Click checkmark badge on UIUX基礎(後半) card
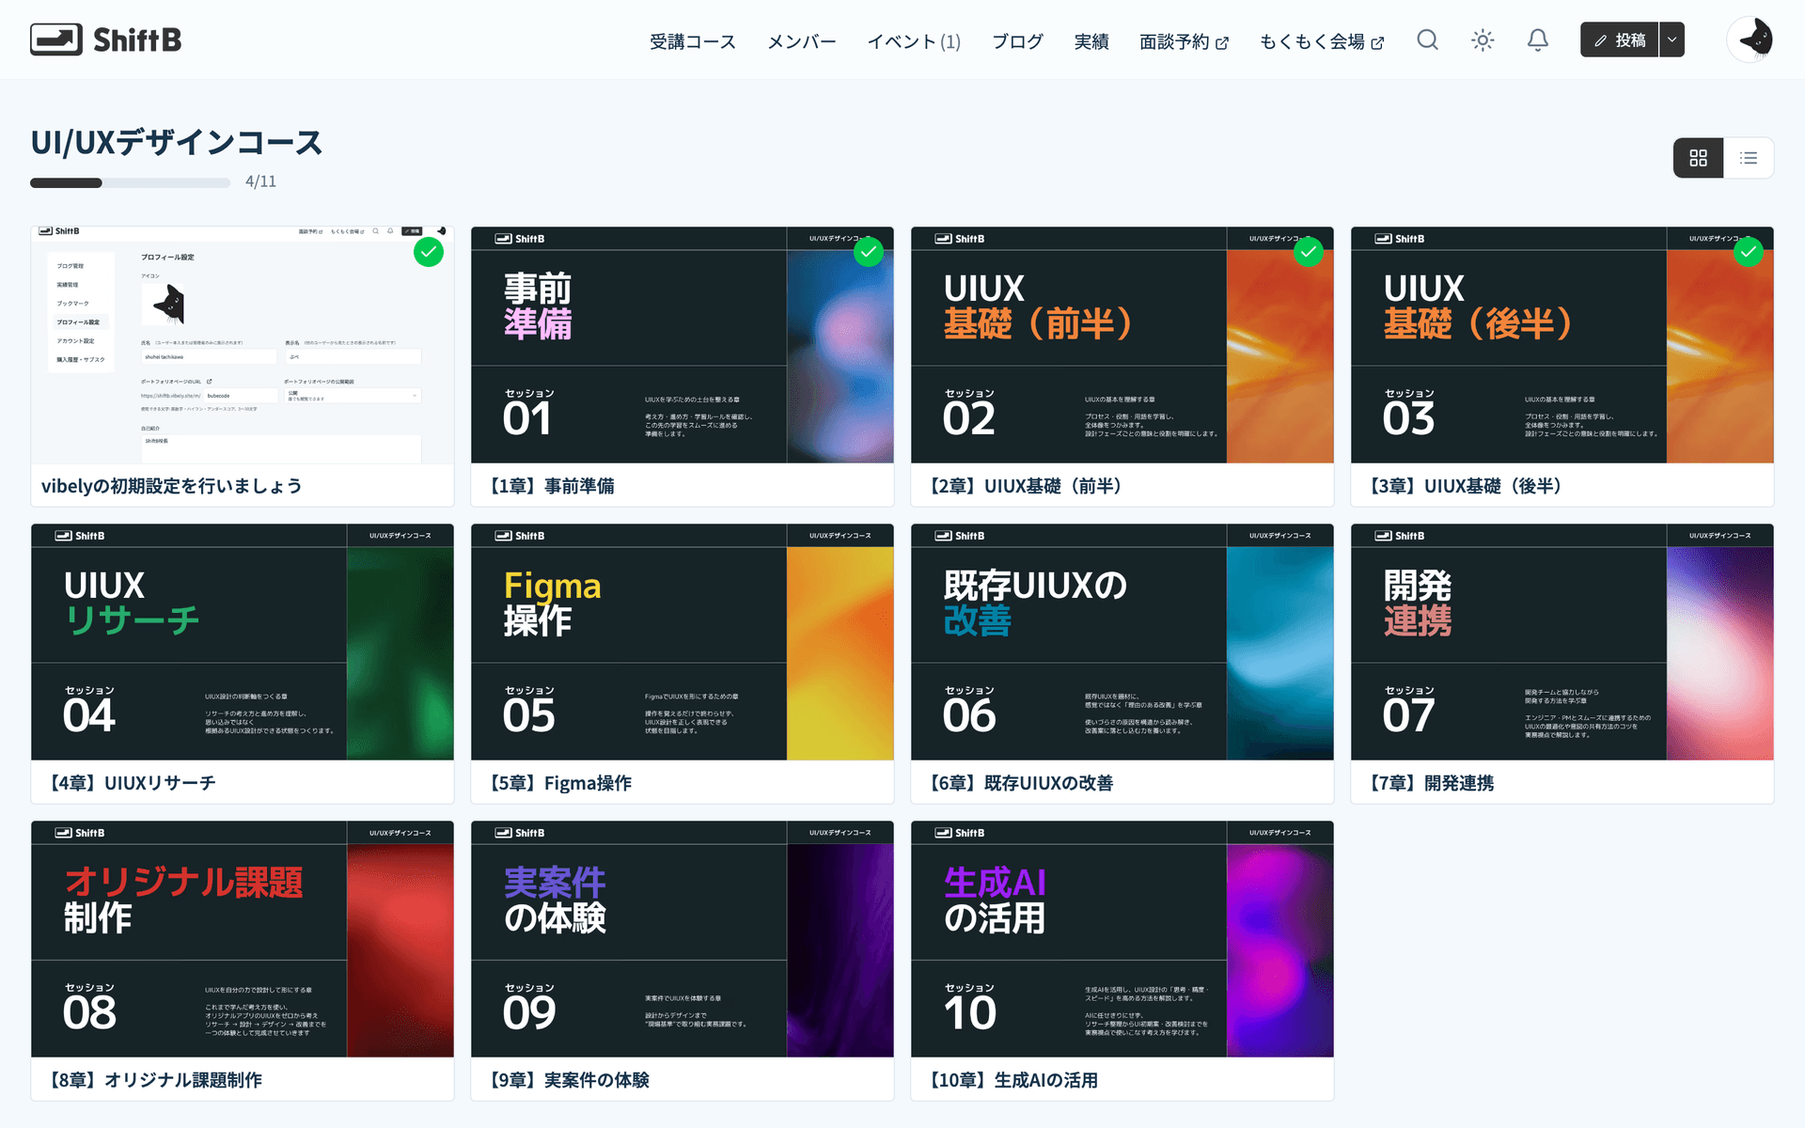 click(x=1749, y=252)
